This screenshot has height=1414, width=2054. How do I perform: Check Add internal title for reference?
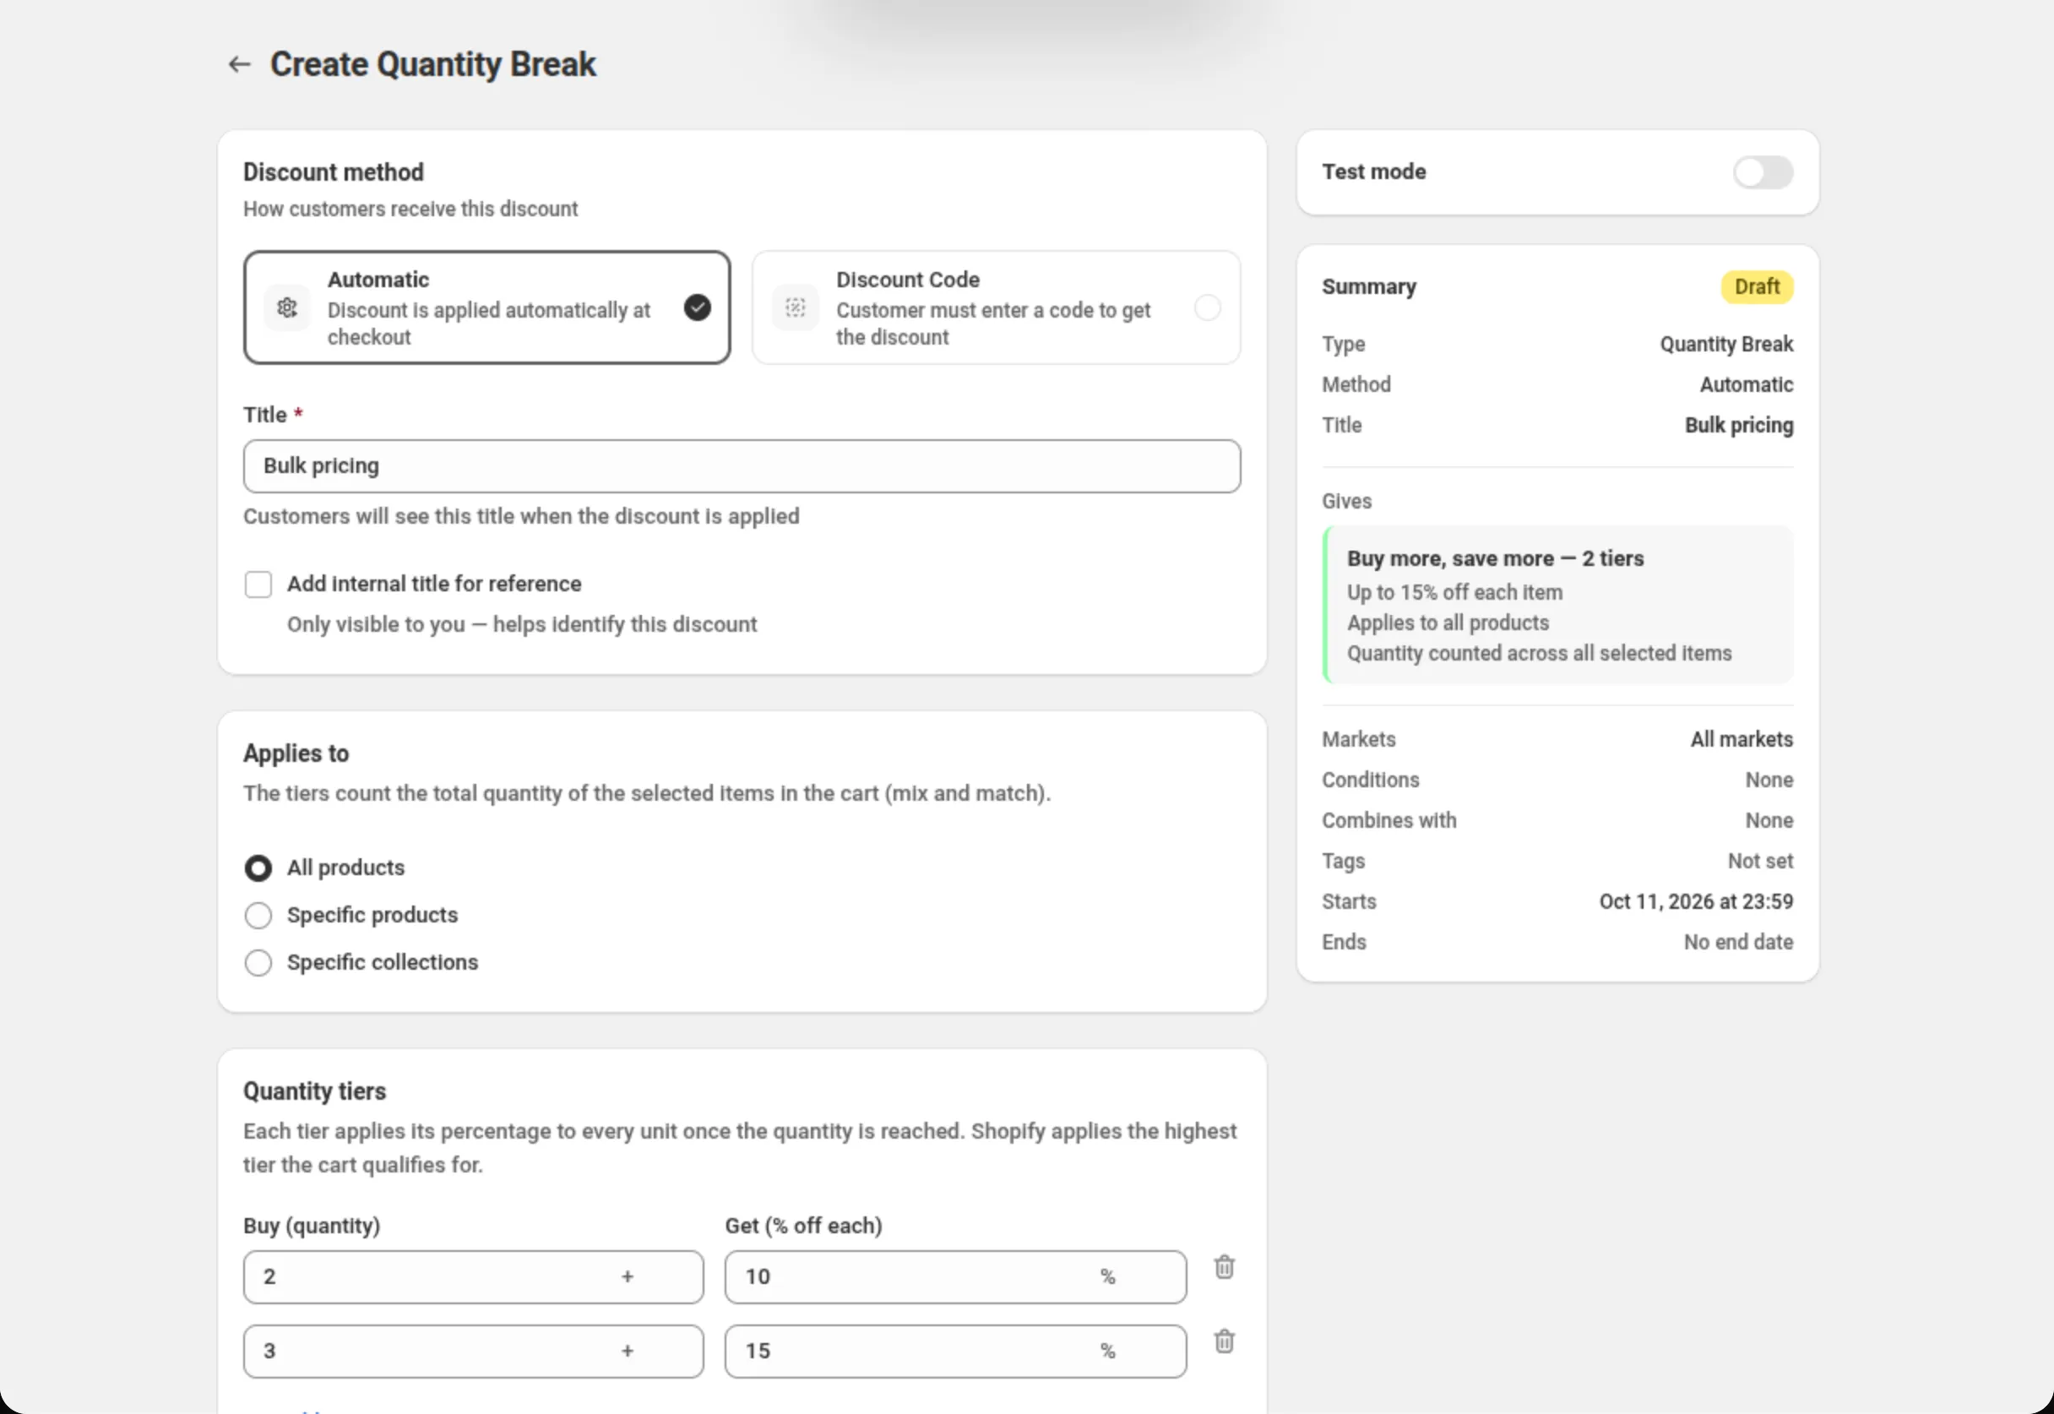(x=258, y=585)
